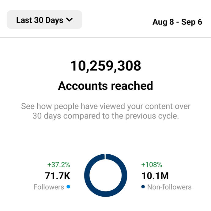Click the left side of the donut ring
Screen dimensions: 211x211
87,175
